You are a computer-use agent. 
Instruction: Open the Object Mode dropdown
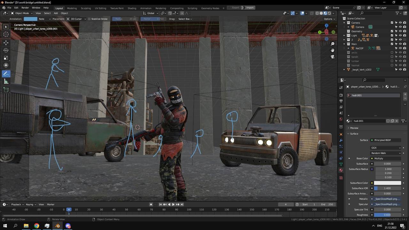(22, 13)
